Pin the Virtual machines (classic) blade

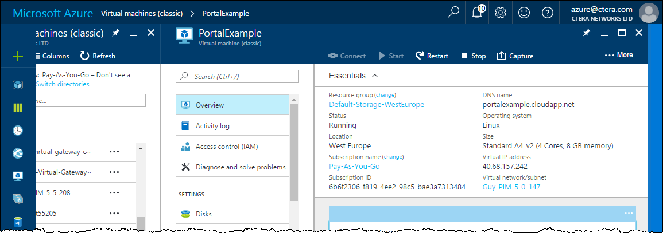(115, 33)
